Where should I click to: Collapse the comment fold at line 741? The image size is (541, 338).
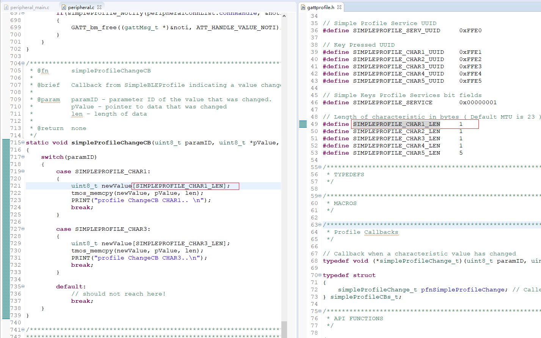pos(23,330)
